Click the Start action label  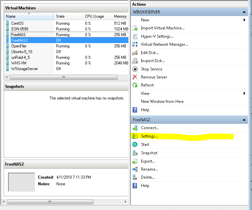(145, 145)
